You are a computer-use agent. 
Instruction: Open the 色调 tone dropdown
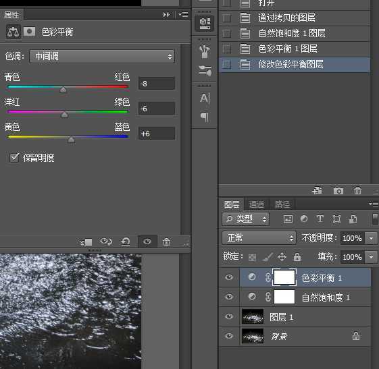pos(102,57)
